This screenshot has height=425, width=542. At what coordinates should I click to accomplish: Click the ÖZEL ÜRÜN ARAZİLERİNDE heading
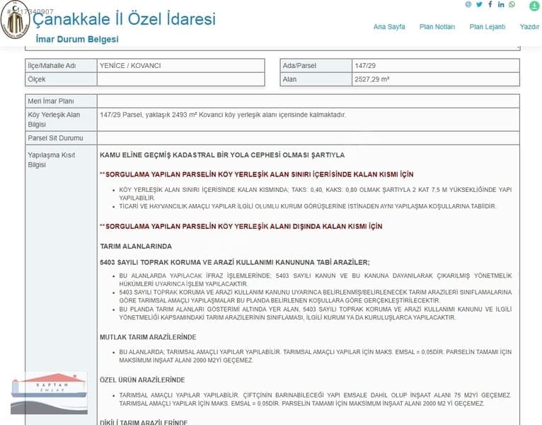[x=142, y=380]
